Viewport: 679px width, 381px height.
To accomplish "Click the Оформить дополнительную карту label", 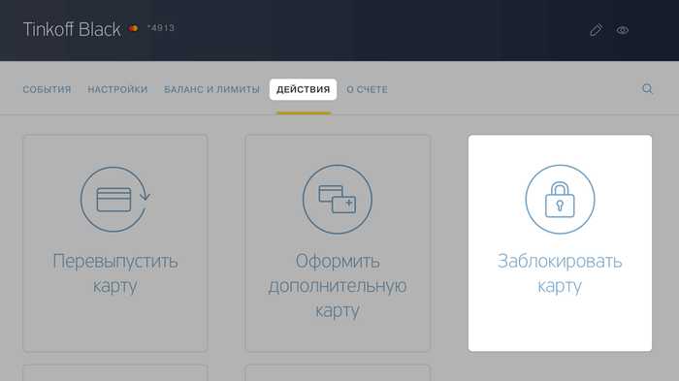I will pos(338,286).
